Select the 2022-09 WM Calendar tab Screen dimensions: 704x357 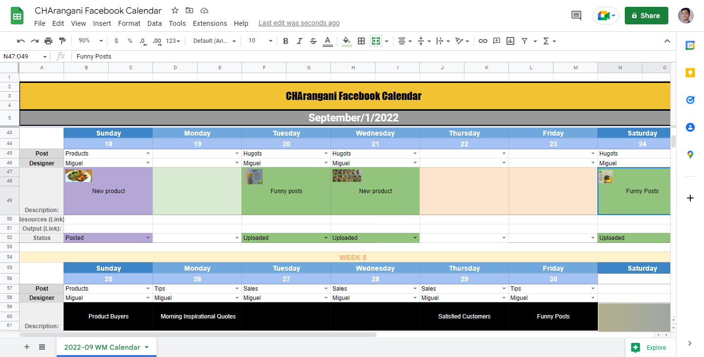click(107, 347)
